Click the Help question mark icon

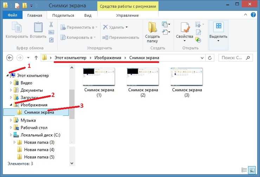pos(253,15)
